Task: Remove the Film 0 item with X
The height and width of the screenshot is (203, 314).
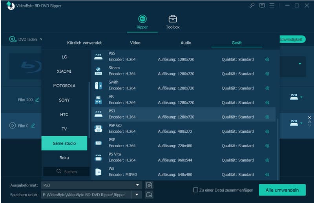Action: (x=309, y=117)
